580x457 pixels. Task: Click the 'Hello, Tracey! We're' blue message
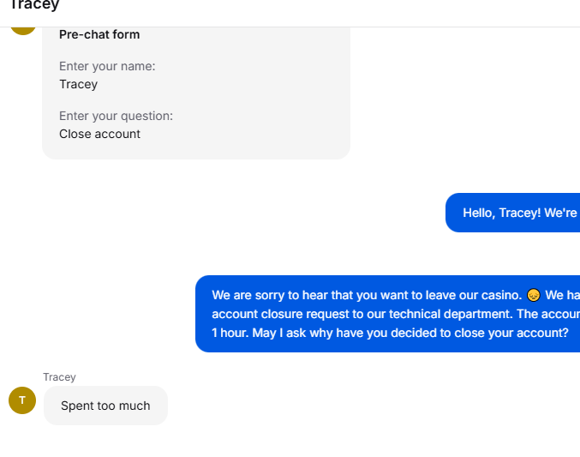click(x=512, y=213)
